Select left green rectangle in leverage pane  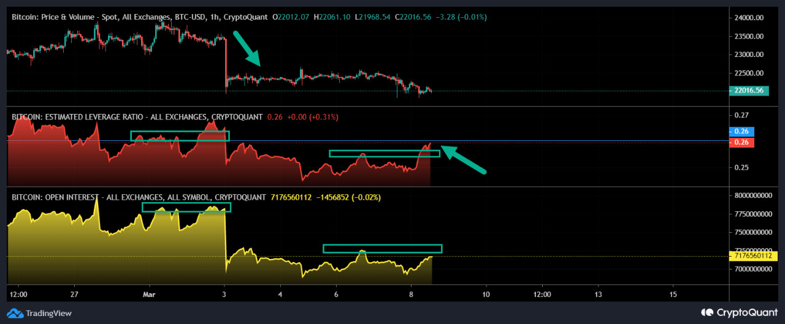coord(180,136)
